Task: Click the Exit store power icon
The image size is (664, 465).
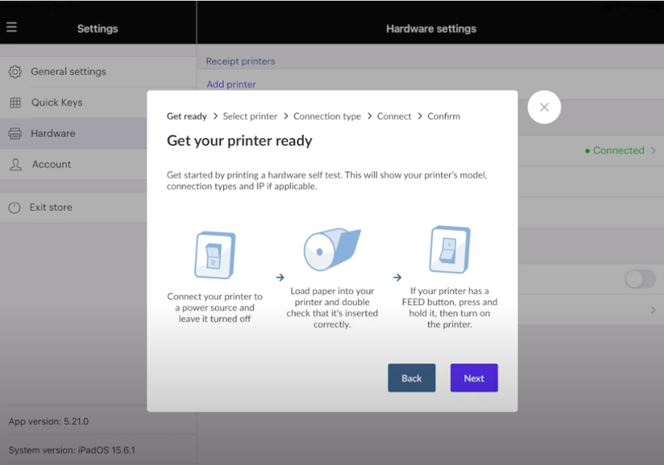Action: pyautogui.click(x=15, y=207)
